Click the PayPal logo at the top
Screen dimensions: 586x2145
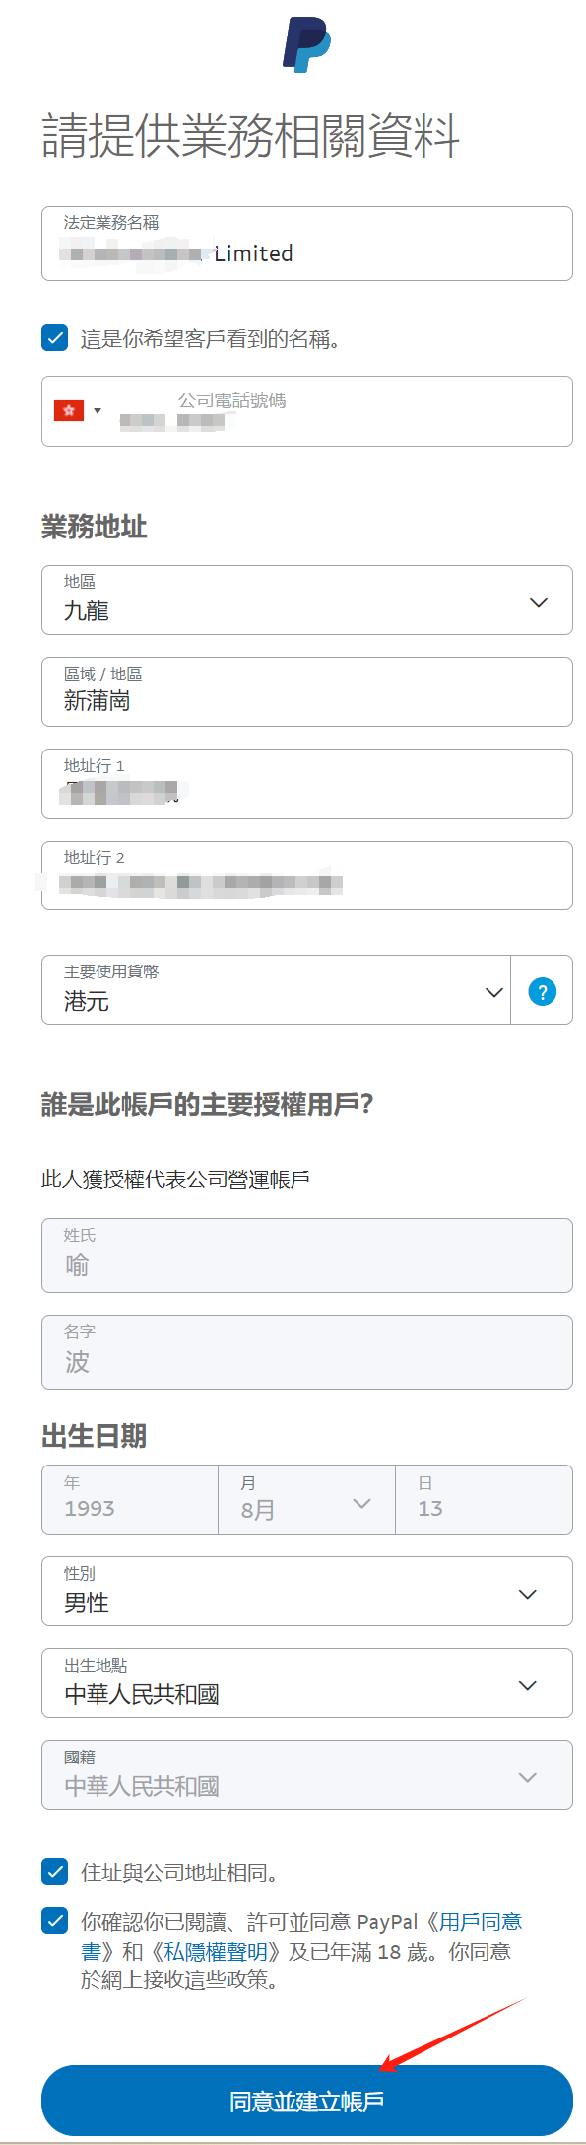305,44
